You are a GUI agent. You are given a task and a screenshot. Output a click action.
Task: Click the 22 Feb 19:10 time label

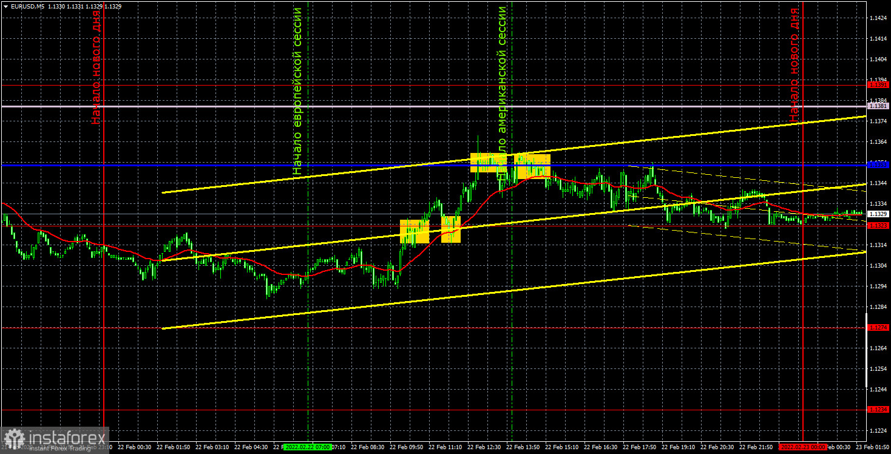point(679,447)
